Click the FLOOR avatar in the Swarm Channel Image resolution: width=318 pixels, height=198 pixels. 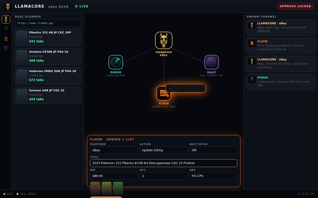tap(252, 43)
